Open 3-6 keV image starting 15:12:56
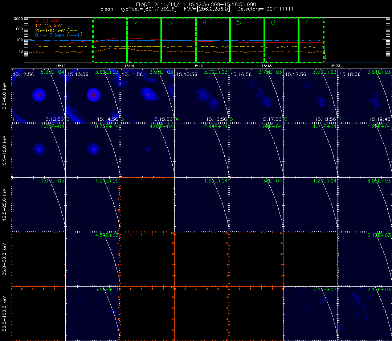392x341 pixels. pyautogui.click(x=38, y=96)
